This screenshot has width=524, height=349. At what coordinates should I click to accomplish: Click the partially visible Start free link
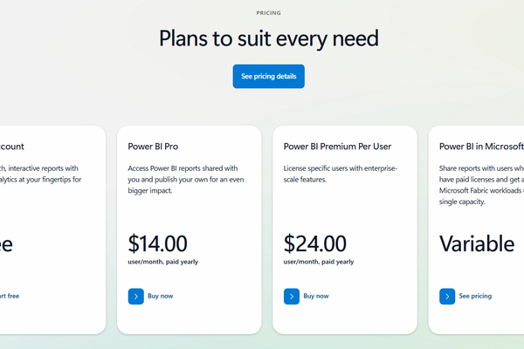coord(10,296)
